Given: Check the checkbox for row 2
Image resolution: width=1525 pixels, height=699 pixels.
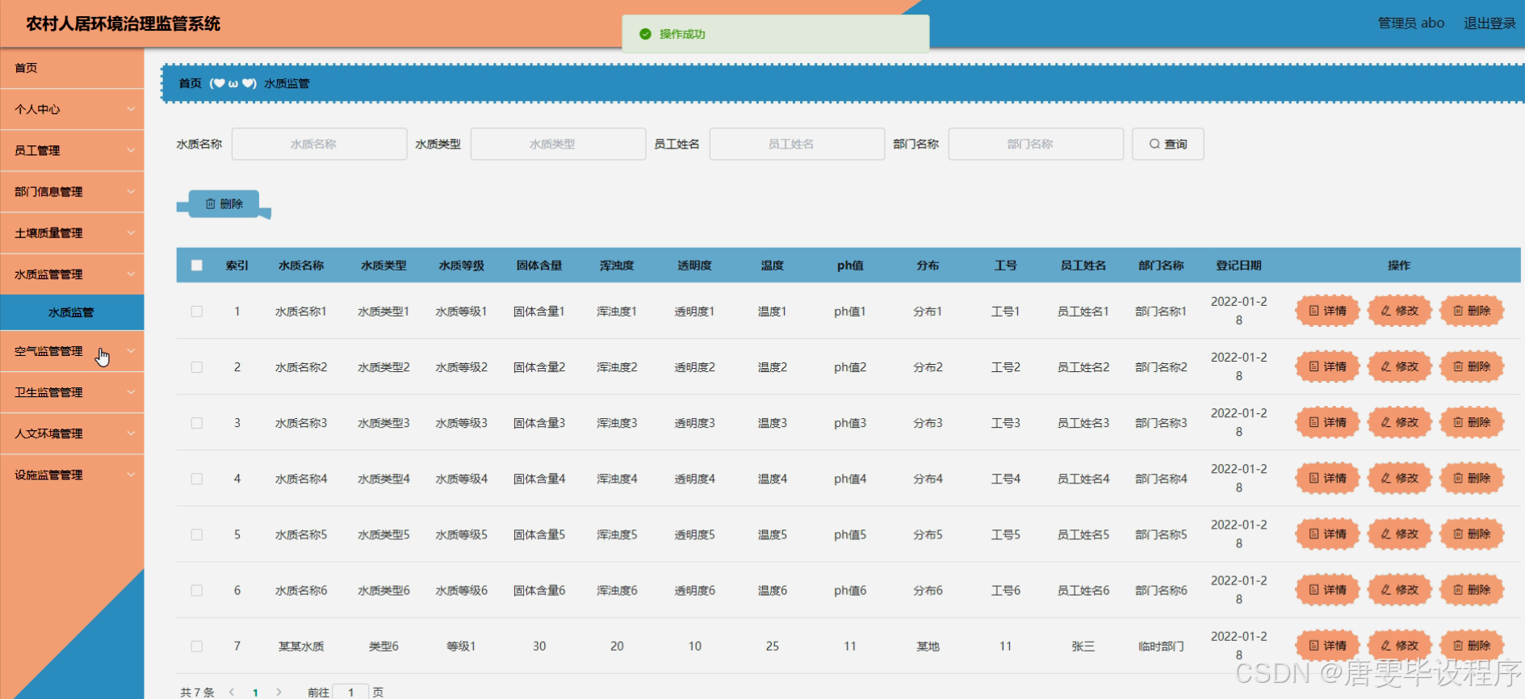Looking at the screenshot, I should (196, 366).
